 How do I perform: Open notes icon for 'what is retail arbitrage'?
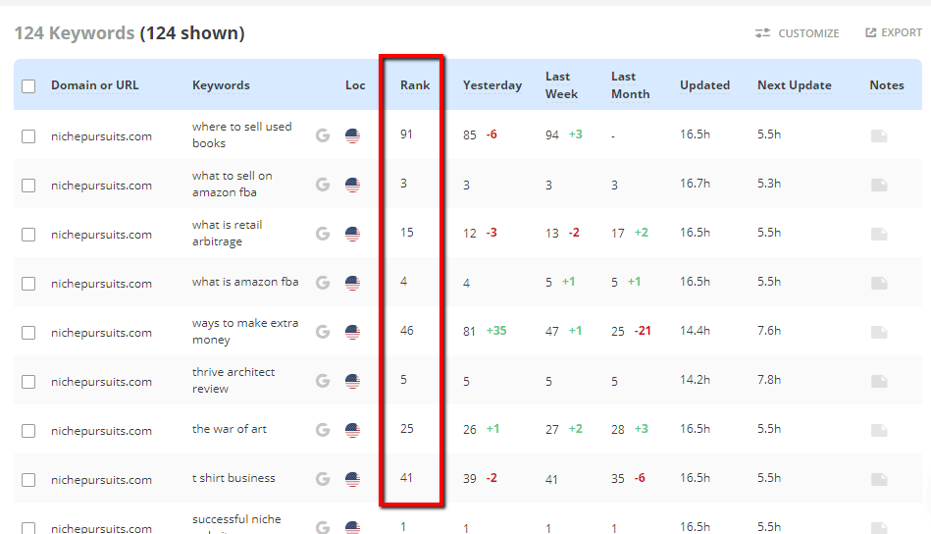point(879,234)
